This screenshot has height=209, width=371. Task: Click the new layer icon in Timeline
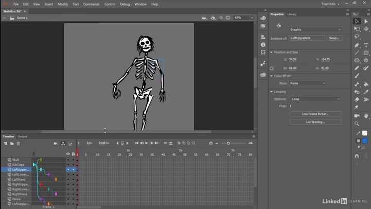point(5,144)
